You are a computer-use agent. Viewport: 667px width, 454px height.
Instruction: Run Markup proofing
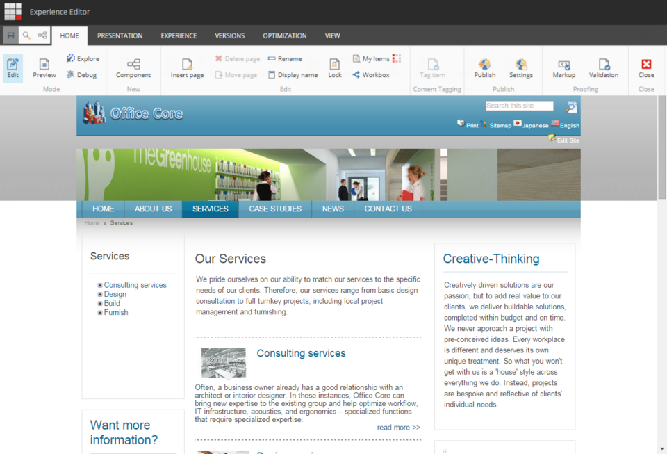(564, 68)
